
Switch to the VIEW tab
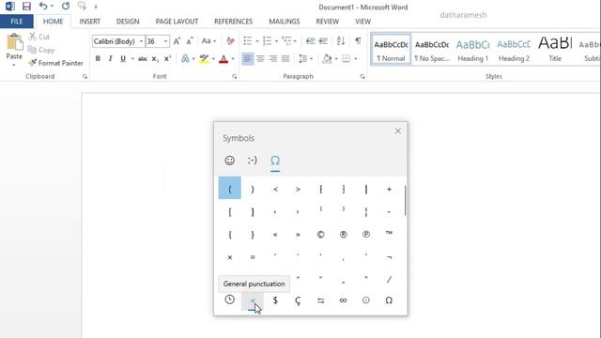[x=362, y=22]
